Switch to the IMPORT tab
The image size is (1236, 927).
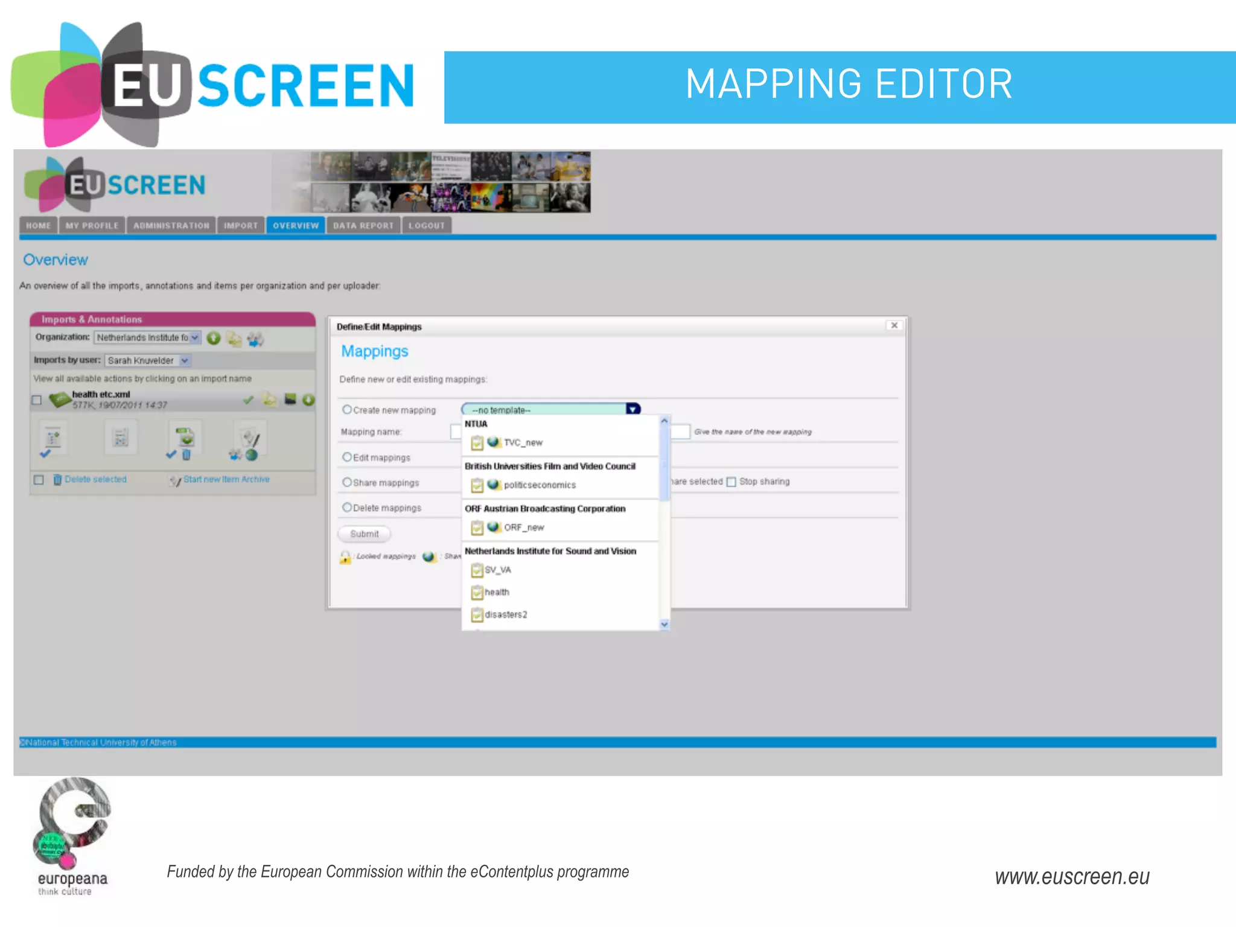[241, 225]
